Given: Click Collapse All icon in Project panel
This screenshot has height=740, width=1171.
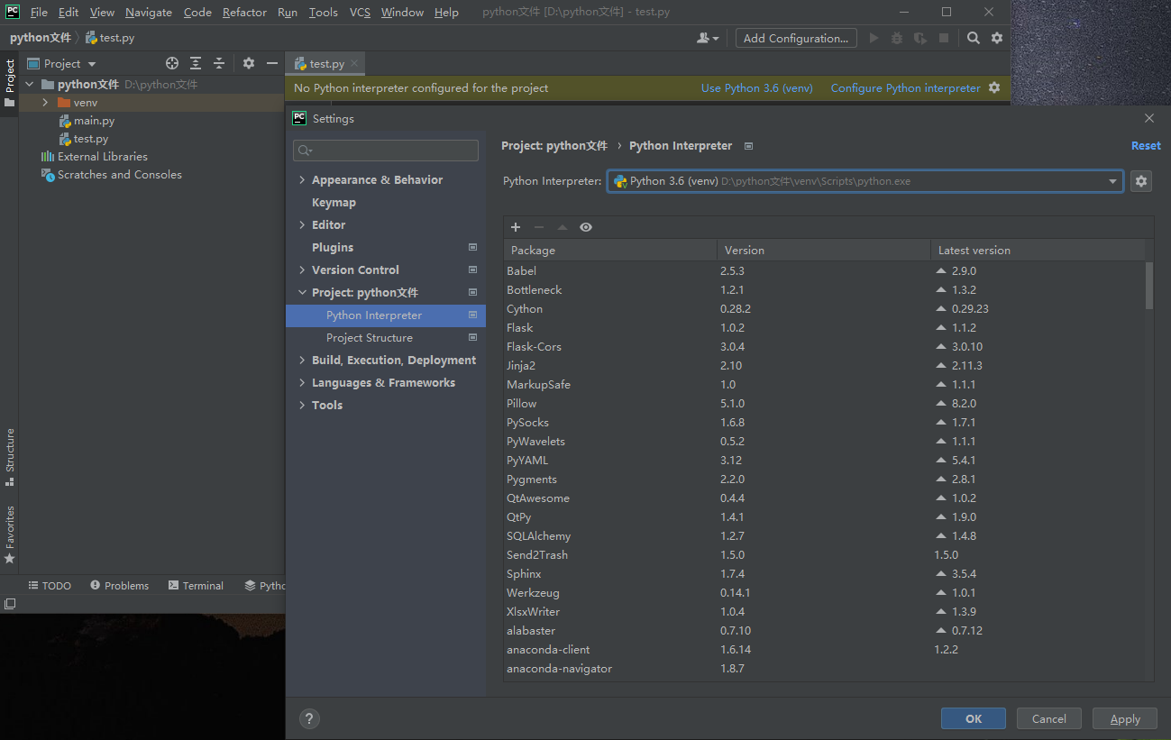Looking at the screenshot, I should coord(219,63).
